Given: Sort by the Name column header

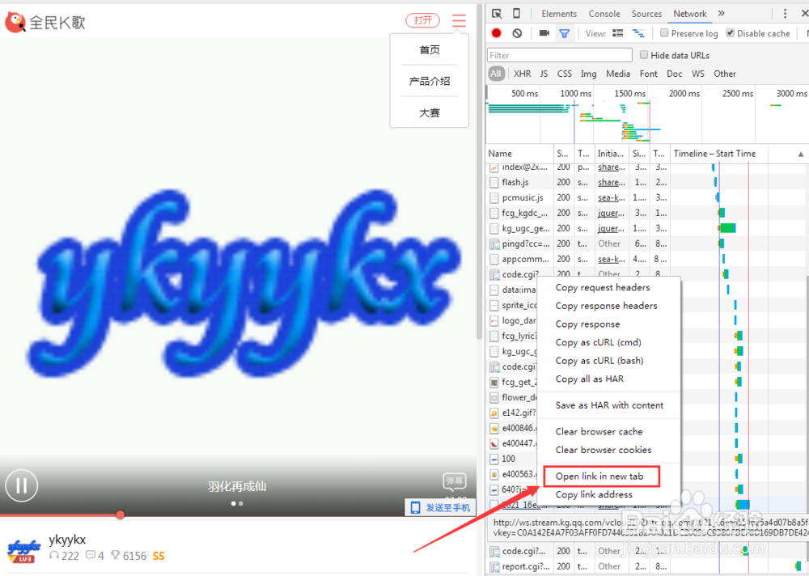Looking at the screenshot, I should [x=520, y=153].
